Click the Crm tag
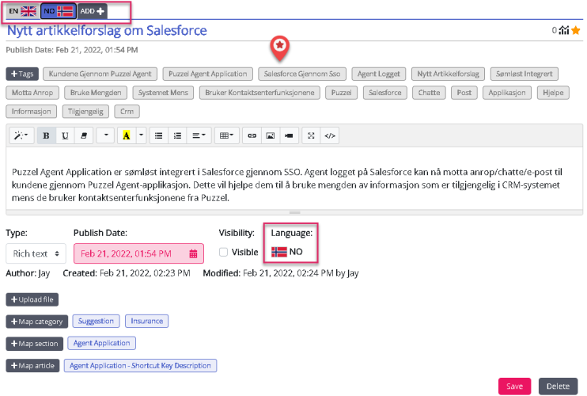The height and width of the screenshot is (396, 587). click(127, 111)
